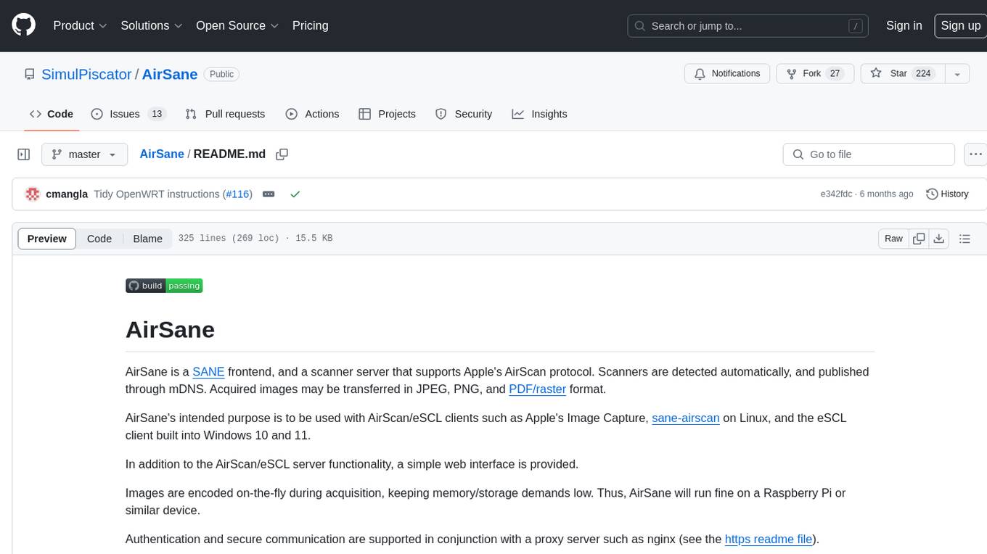
Task: Open the cmangla author link
Action: point(67,194)
